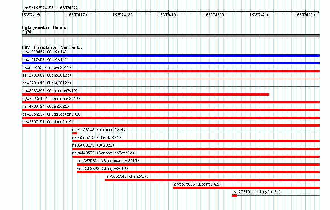Image resolution: width=330 pixels, height=210 pixels.
Task: Click ruler position 163574170
Action: [x=77, y=15]
